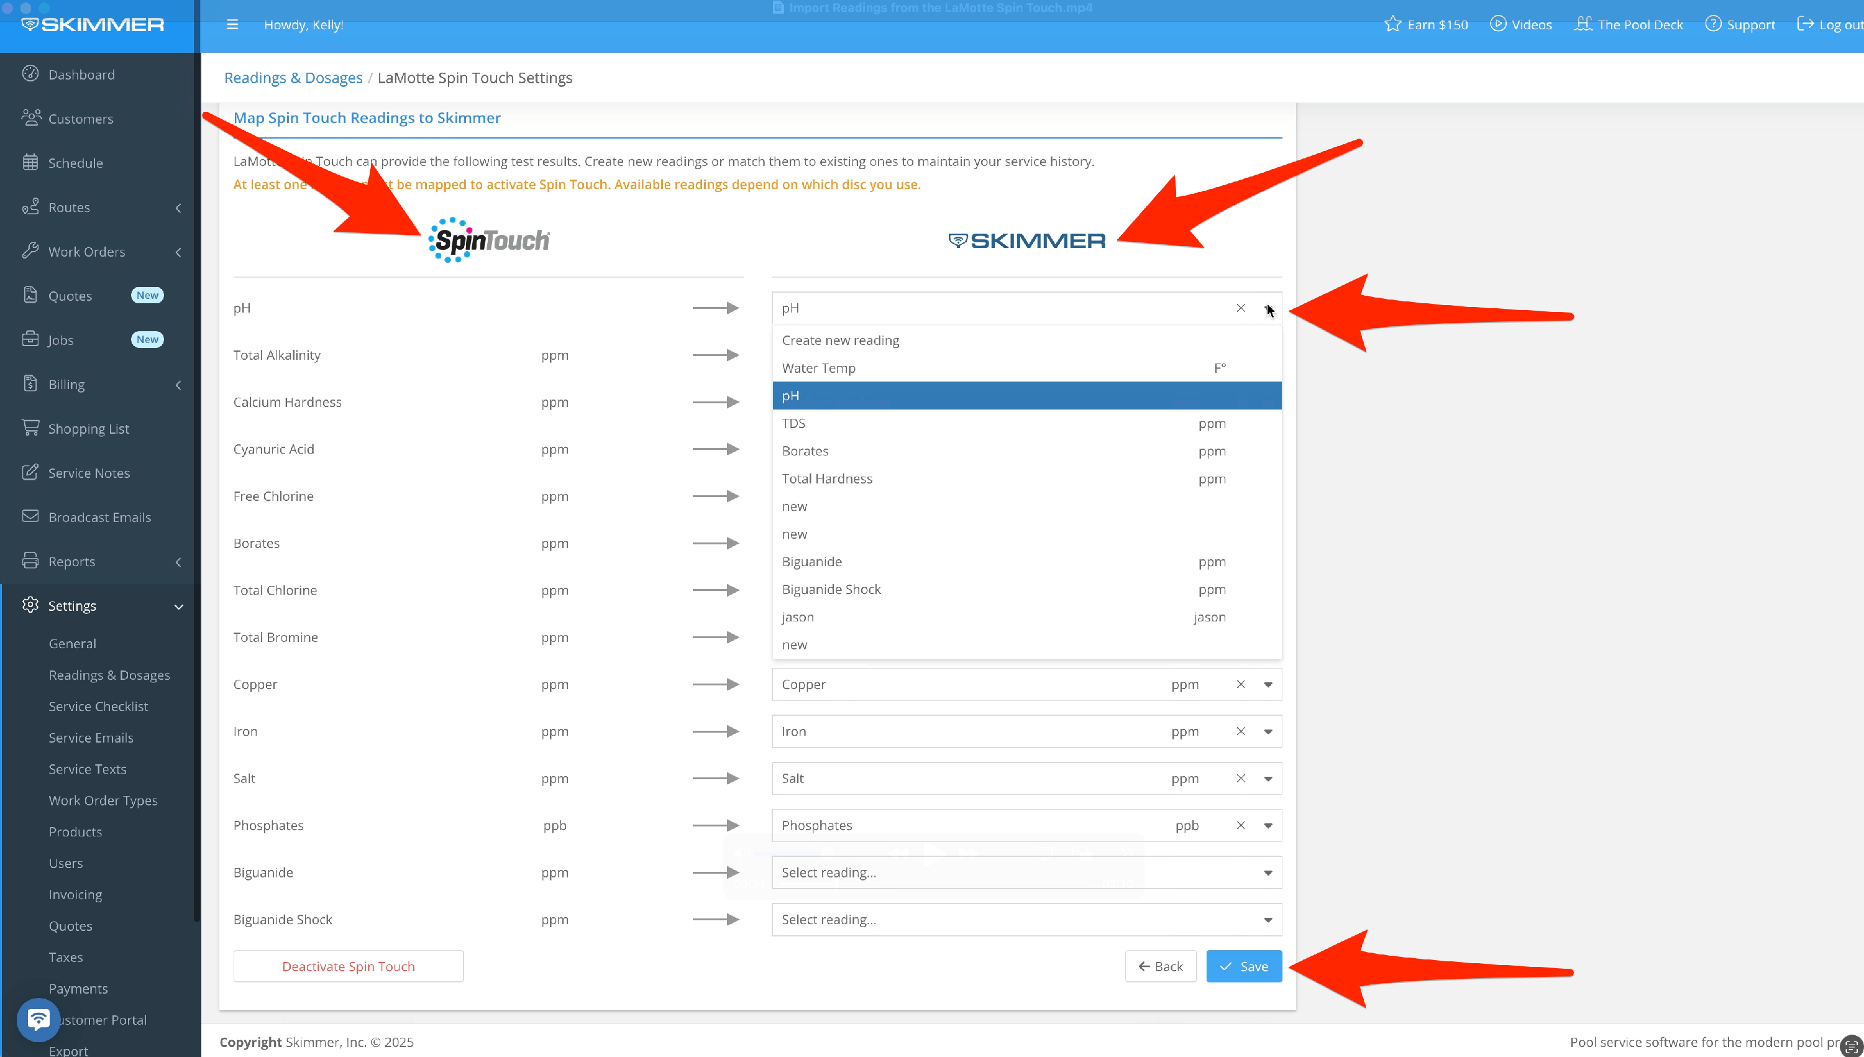Open Service Checklist settings page
This screenshot has height=1057, width=1864.
[x=98, y=707]
